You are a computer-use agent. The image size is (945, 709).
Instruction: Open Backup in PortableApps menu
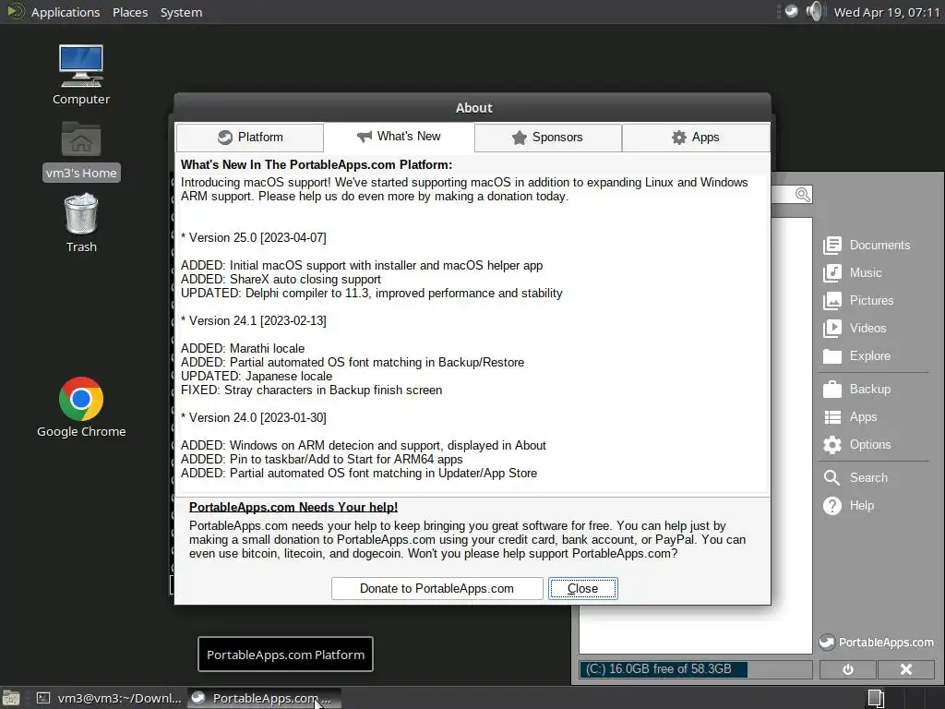tap(857, 389)
